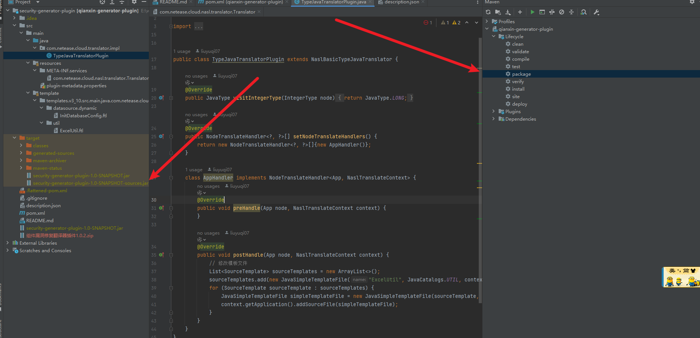The image size is (700, 338).
Task: Open Project panel gear options
Action: pos(134,2)
